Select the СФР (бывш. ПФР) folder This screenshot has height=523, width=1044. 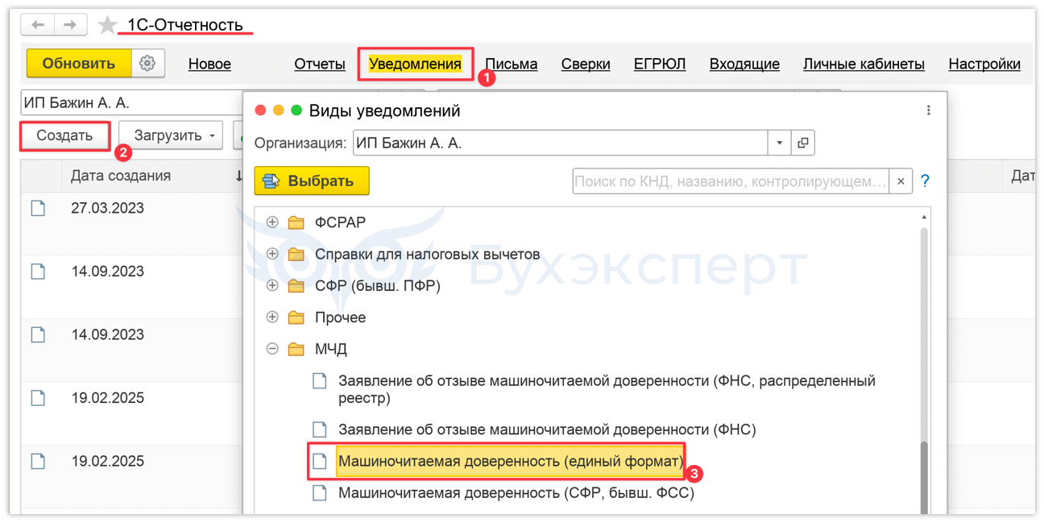pyautogui.click(x=378, y=286)
